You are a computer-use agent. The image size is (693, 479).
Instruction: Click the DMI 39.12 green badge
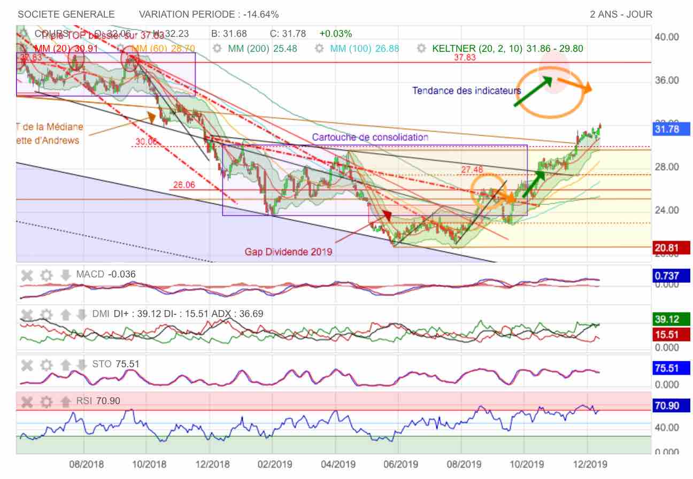(672, 320)
